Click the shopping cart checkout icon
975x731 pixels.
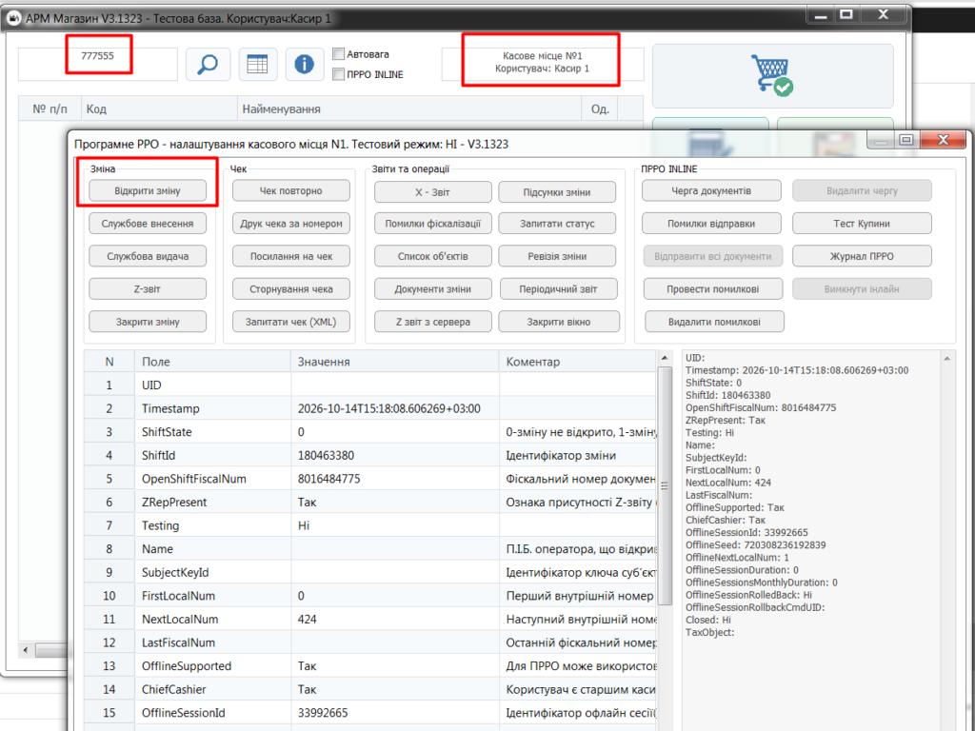point(772,76)
